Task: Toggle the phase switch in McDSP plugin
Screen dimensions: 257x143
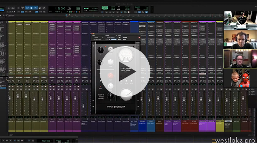Action: click(x=121, y=81)
